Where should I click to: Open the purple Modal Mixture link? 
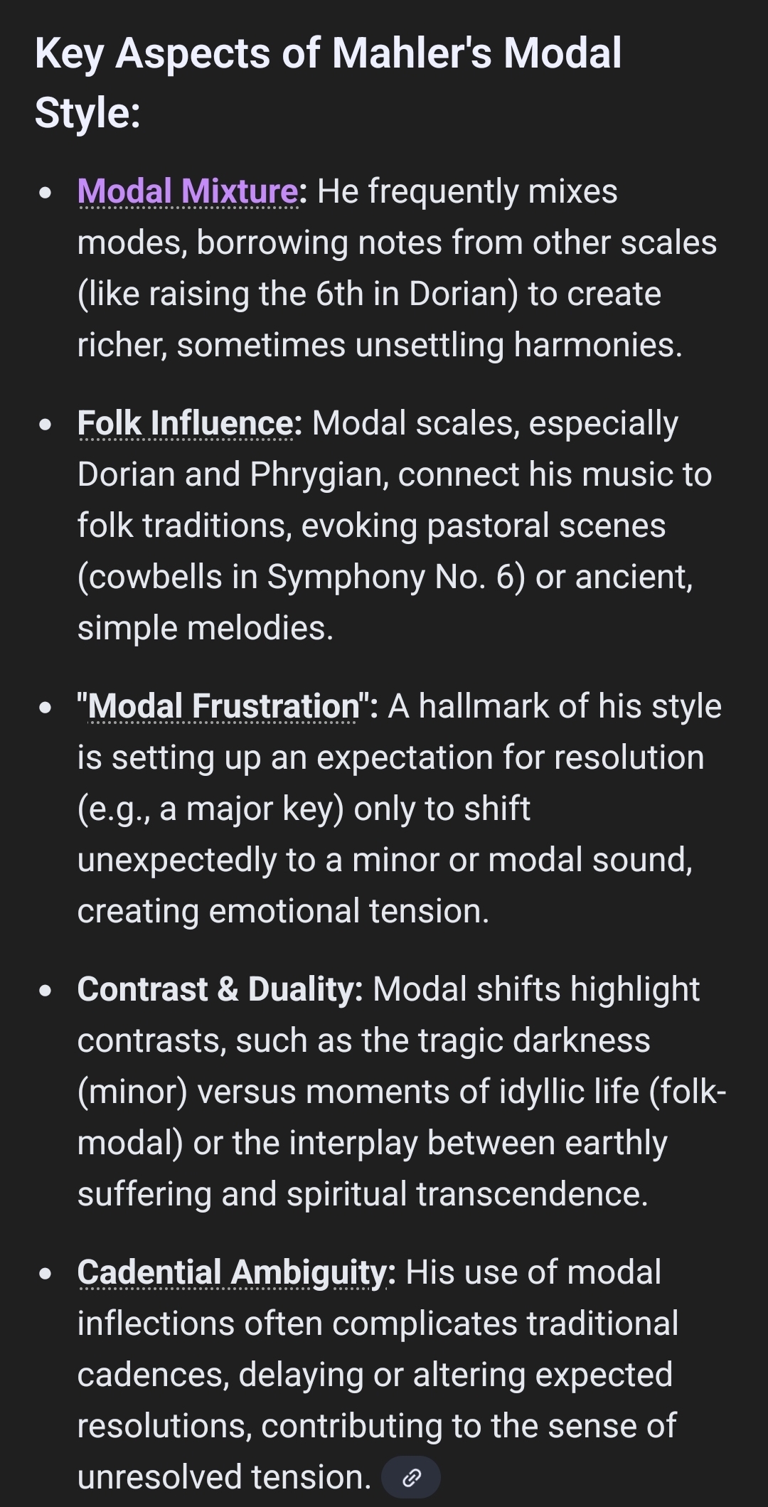tap(188, 191)
